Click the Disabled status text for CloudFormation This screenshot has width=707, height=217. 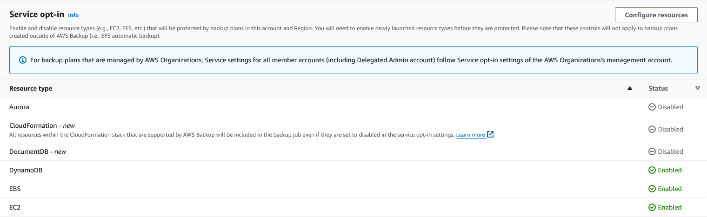tap(670, 129)
